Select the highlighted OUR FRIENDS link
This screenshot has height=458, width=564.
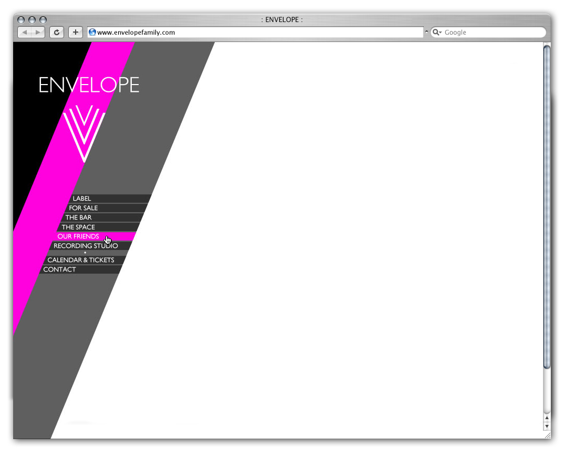[x=78, y=236]
